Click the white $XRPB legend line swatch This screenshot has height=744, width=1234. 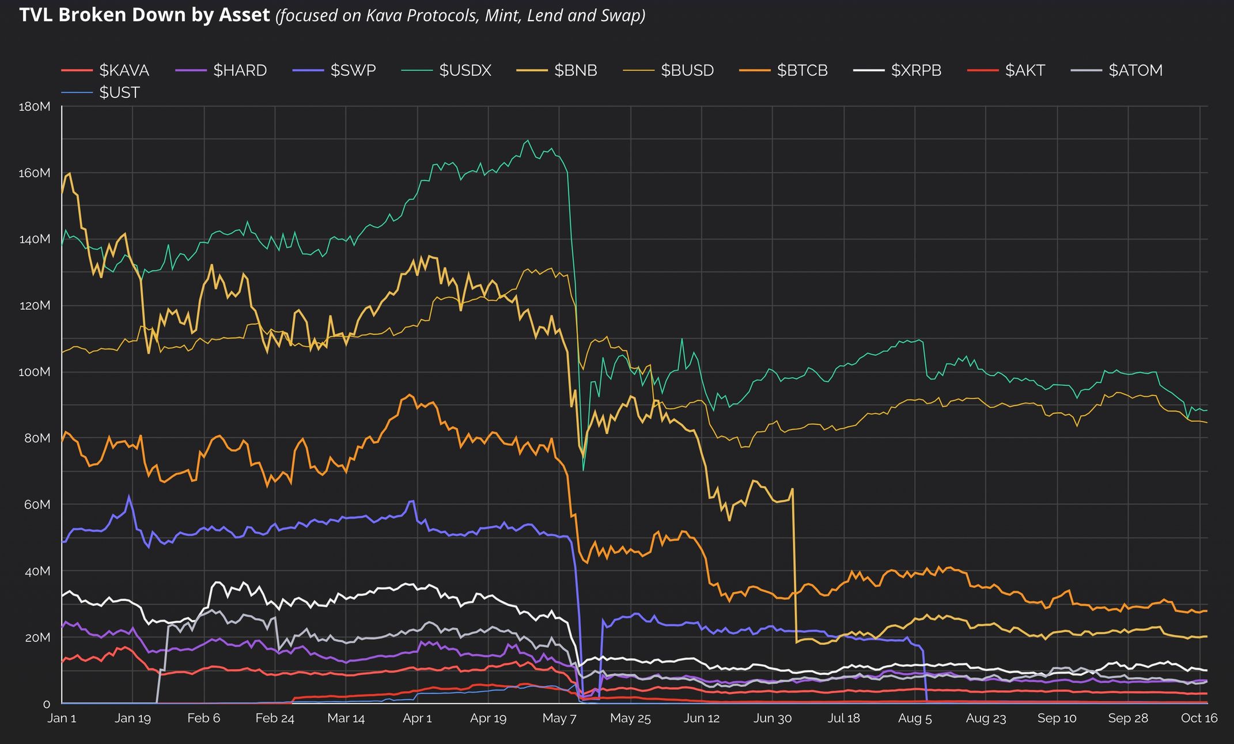tap(869, 70)
